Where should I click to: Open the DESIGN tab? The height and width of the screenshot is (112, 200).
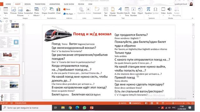point(27,4)
